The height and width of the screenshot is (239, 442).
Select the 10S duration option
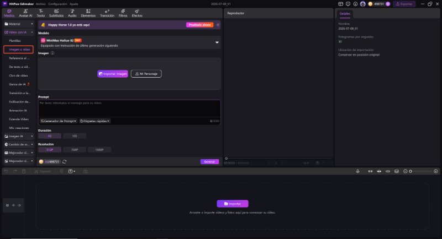click(75, 136)
